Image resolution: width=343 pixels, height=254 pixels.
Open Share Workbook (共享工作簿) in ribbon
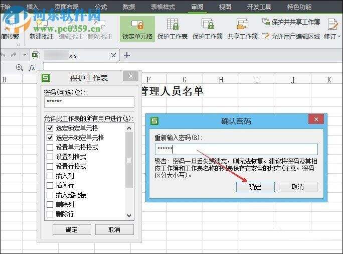(242, 29)
